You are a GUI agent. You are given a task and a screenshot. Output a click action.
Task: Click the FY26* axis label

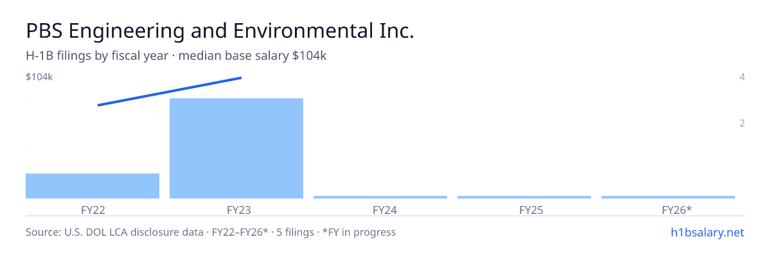click(x=677, y=210)
